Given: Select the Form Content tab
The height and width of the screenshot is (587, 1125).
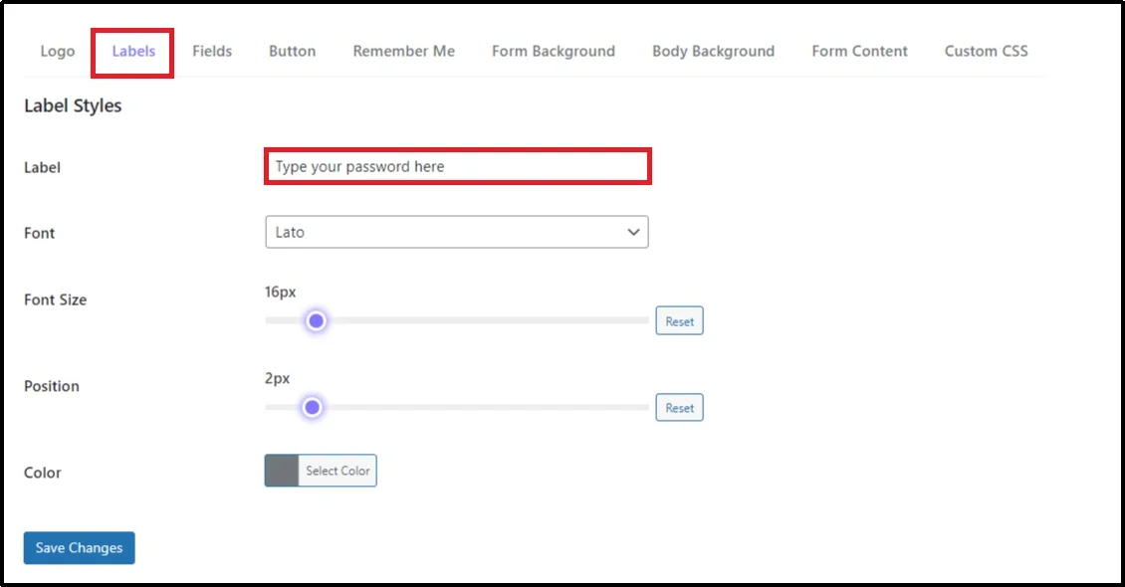Looking at the screenshot, I should click(859, 51).
